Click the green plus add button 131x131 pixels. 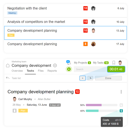tap(69, 69)
